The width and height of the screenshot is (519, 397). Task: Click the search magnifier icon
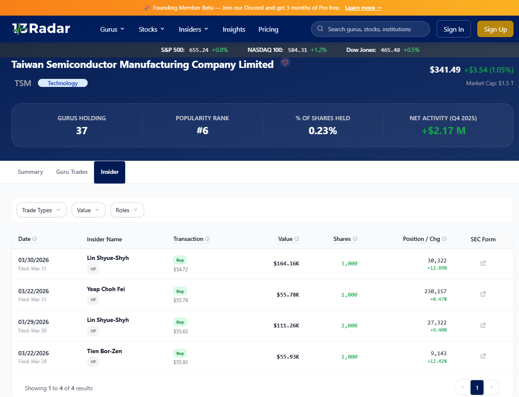pos(320,29)
